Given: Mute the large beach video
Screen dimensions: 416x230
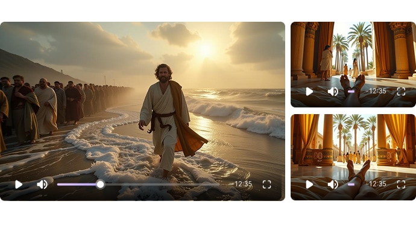Looking at the screenshot, I should pos(42,184).
